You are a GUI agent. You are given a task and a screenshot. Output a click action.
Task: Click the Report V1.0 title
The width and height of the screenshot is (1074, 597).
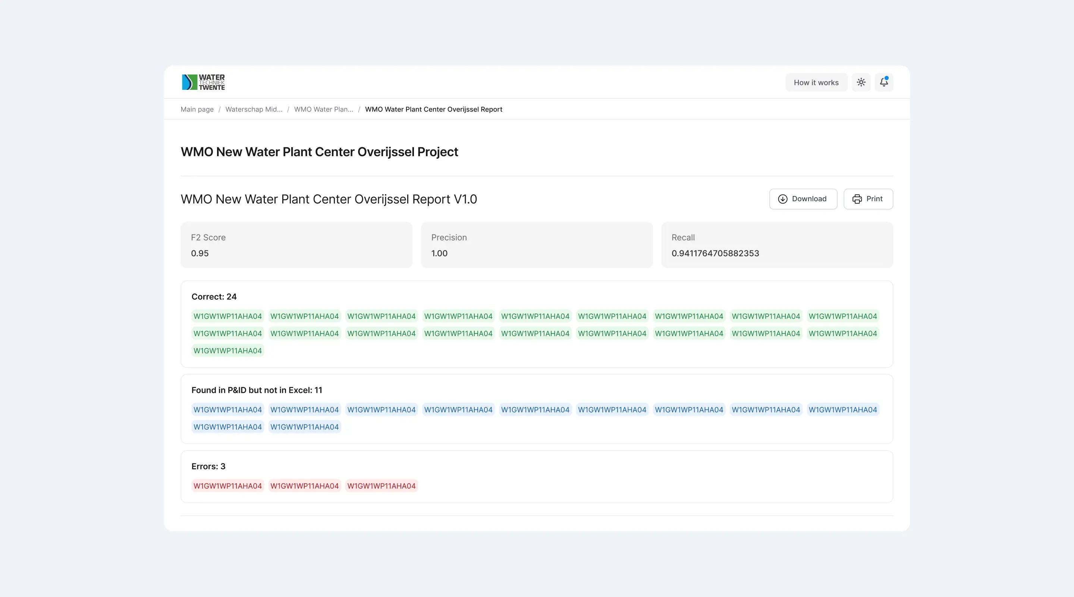point(329,199)
